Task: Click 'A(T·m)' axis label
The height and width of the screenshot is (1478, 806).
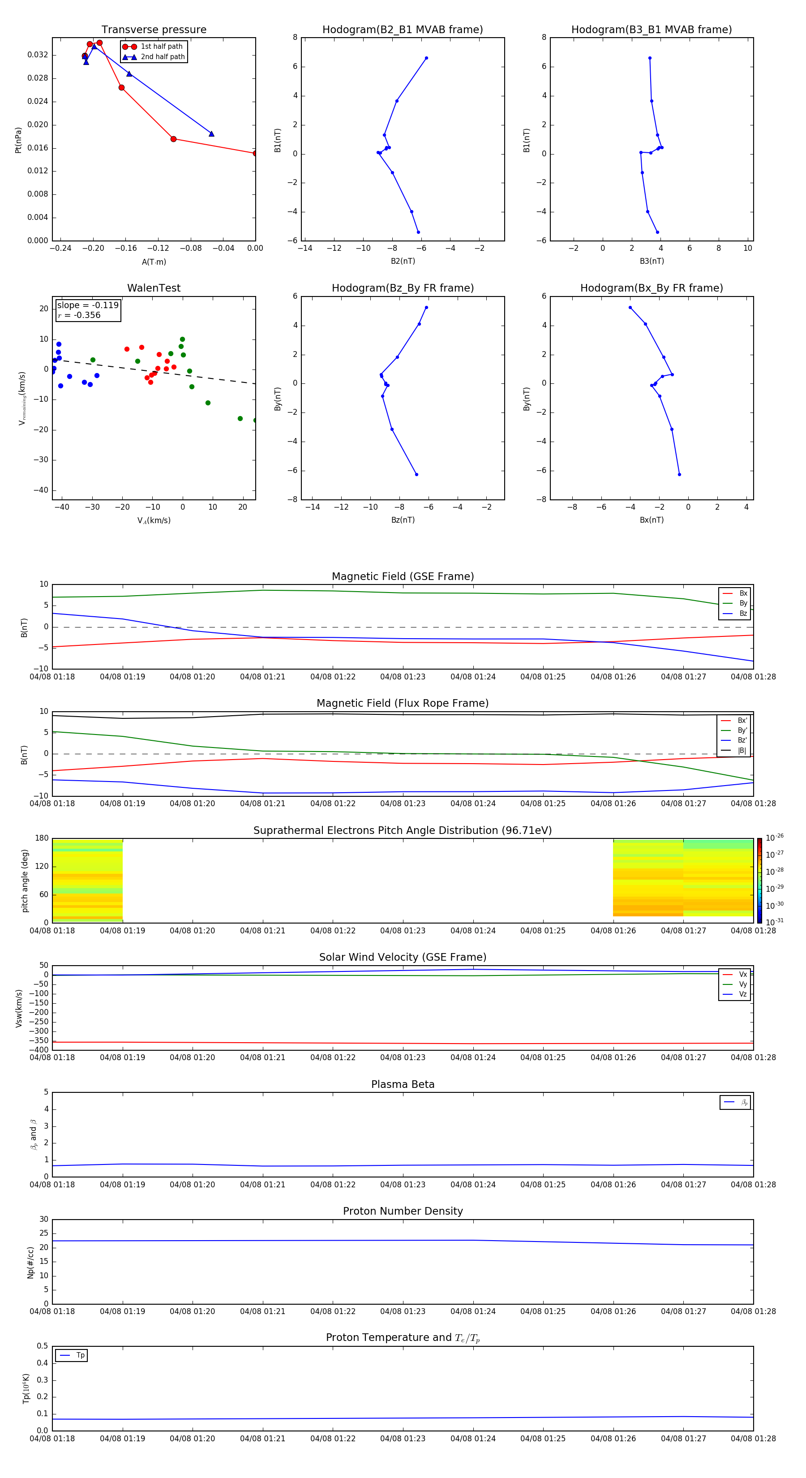Action: (x=154, y=262)
